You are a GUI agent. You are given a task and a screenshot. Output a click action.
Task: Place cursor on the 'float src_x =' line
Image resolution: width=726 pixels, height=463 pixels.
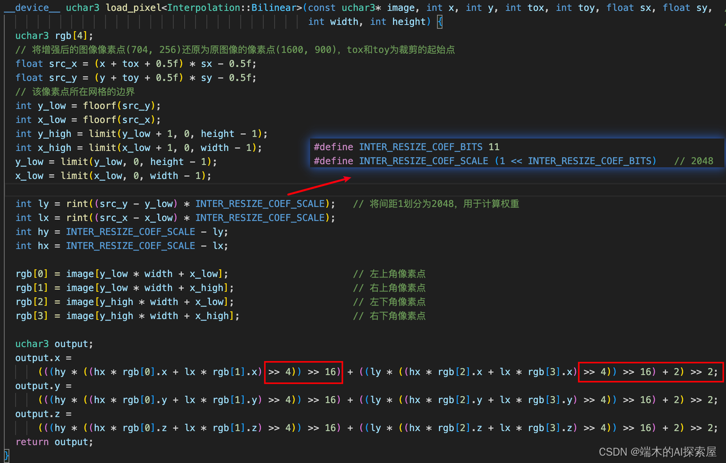tap(136, 63)
